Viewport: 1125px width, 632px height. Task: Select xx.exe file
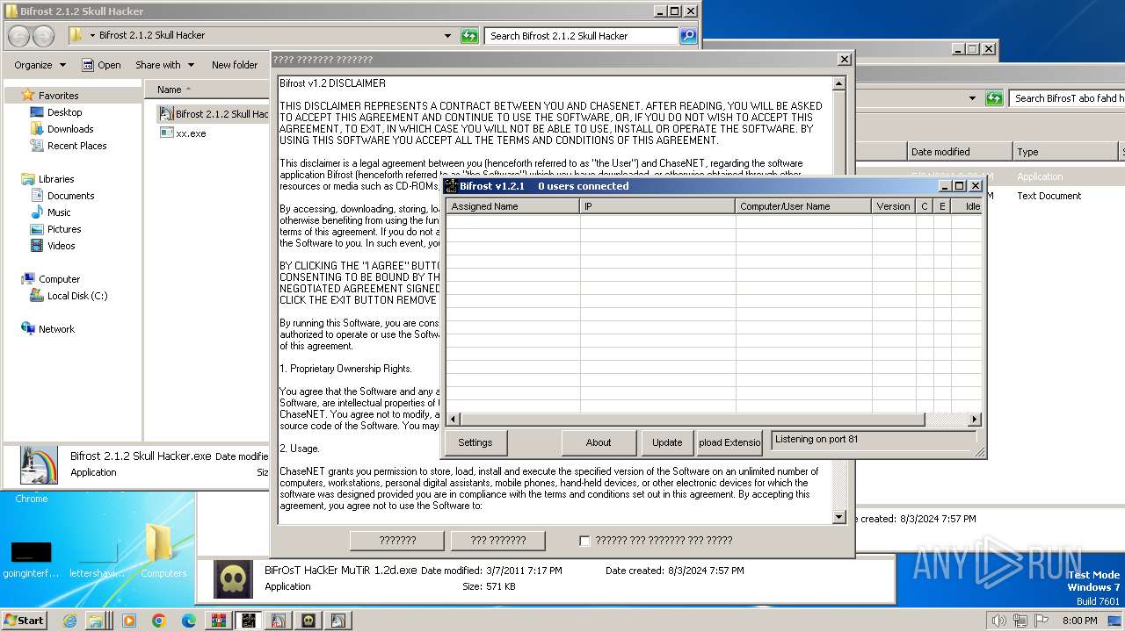pyautogui.click(x=191, y=133)
